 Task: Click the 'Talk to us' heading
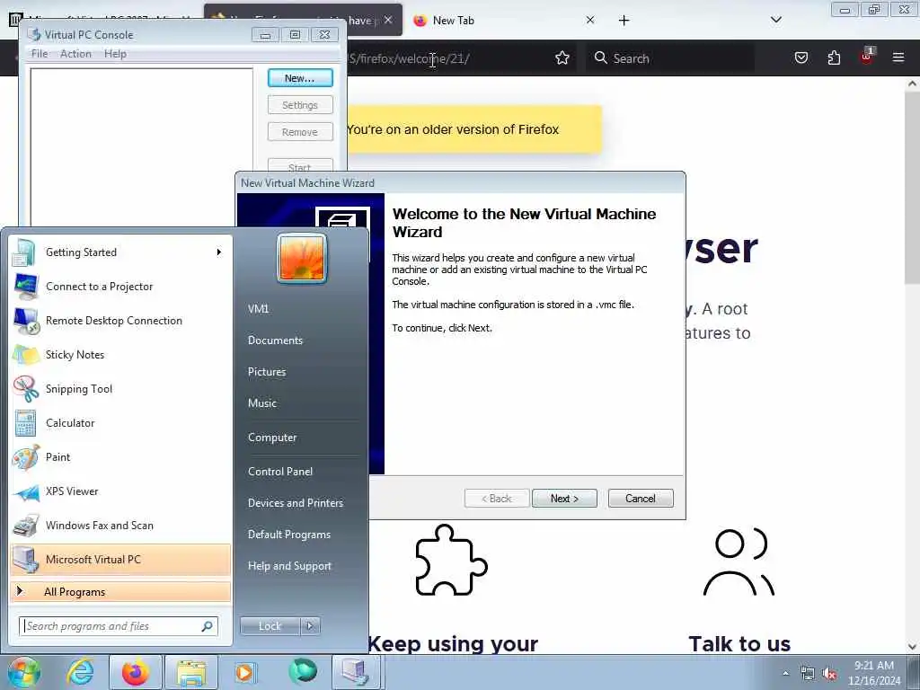(739, 643)
